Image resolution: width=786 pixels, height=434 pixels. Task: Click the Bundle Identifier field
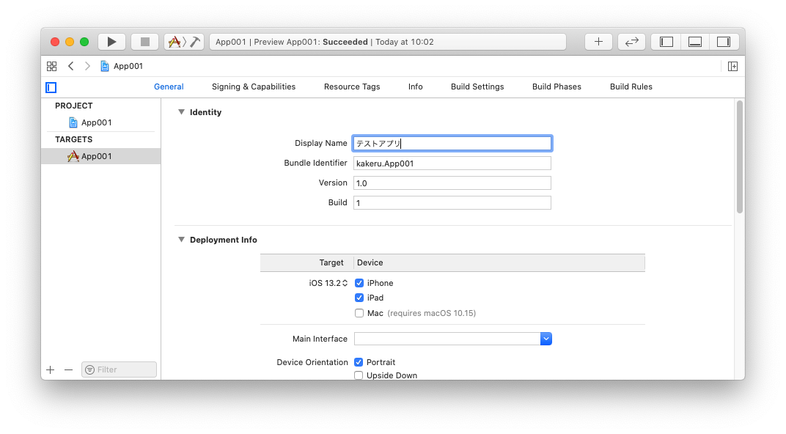point(452,163)
